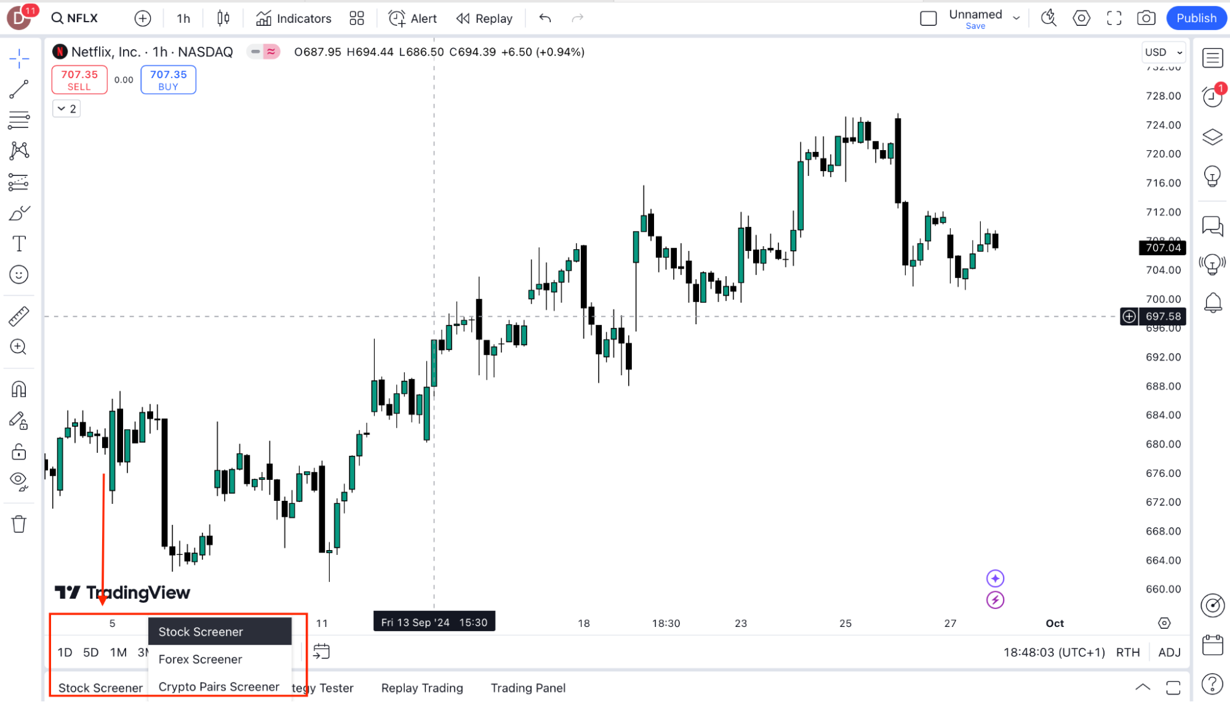1230x702 pixels.
Task: Click the 707.35 BUY button
Action: click(168, 80)
